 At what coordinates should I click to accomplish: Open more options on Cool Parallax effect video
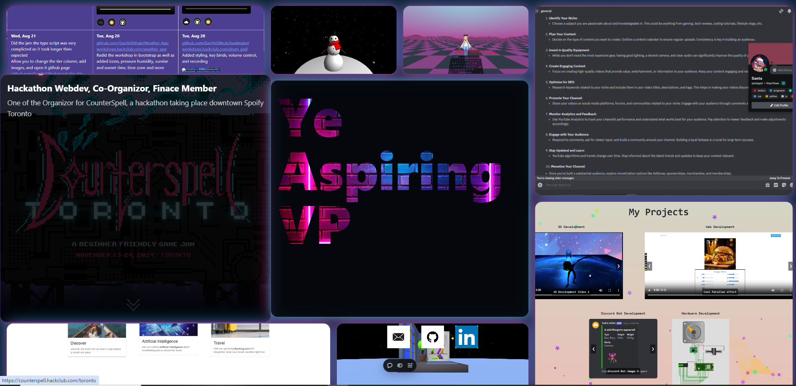[x=791, y=290]
